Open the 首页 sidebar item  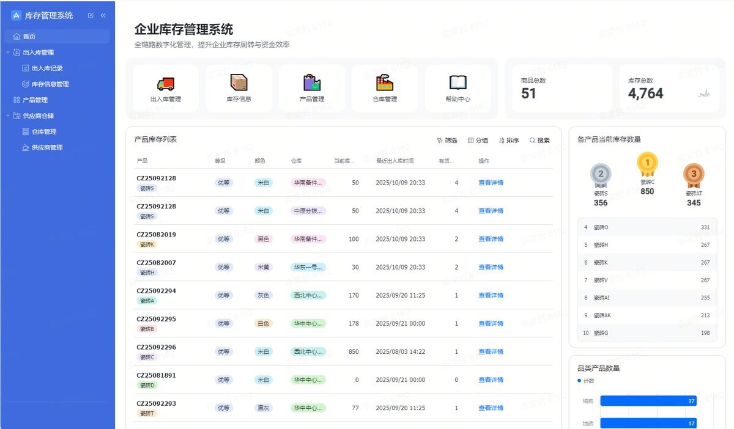57,37
